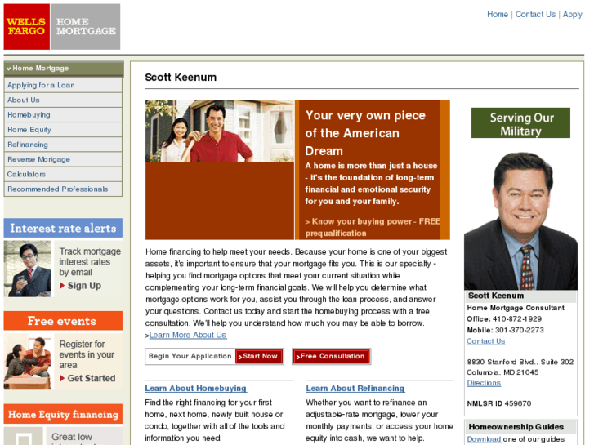Click the couple in front of house photo

(220, 131)
